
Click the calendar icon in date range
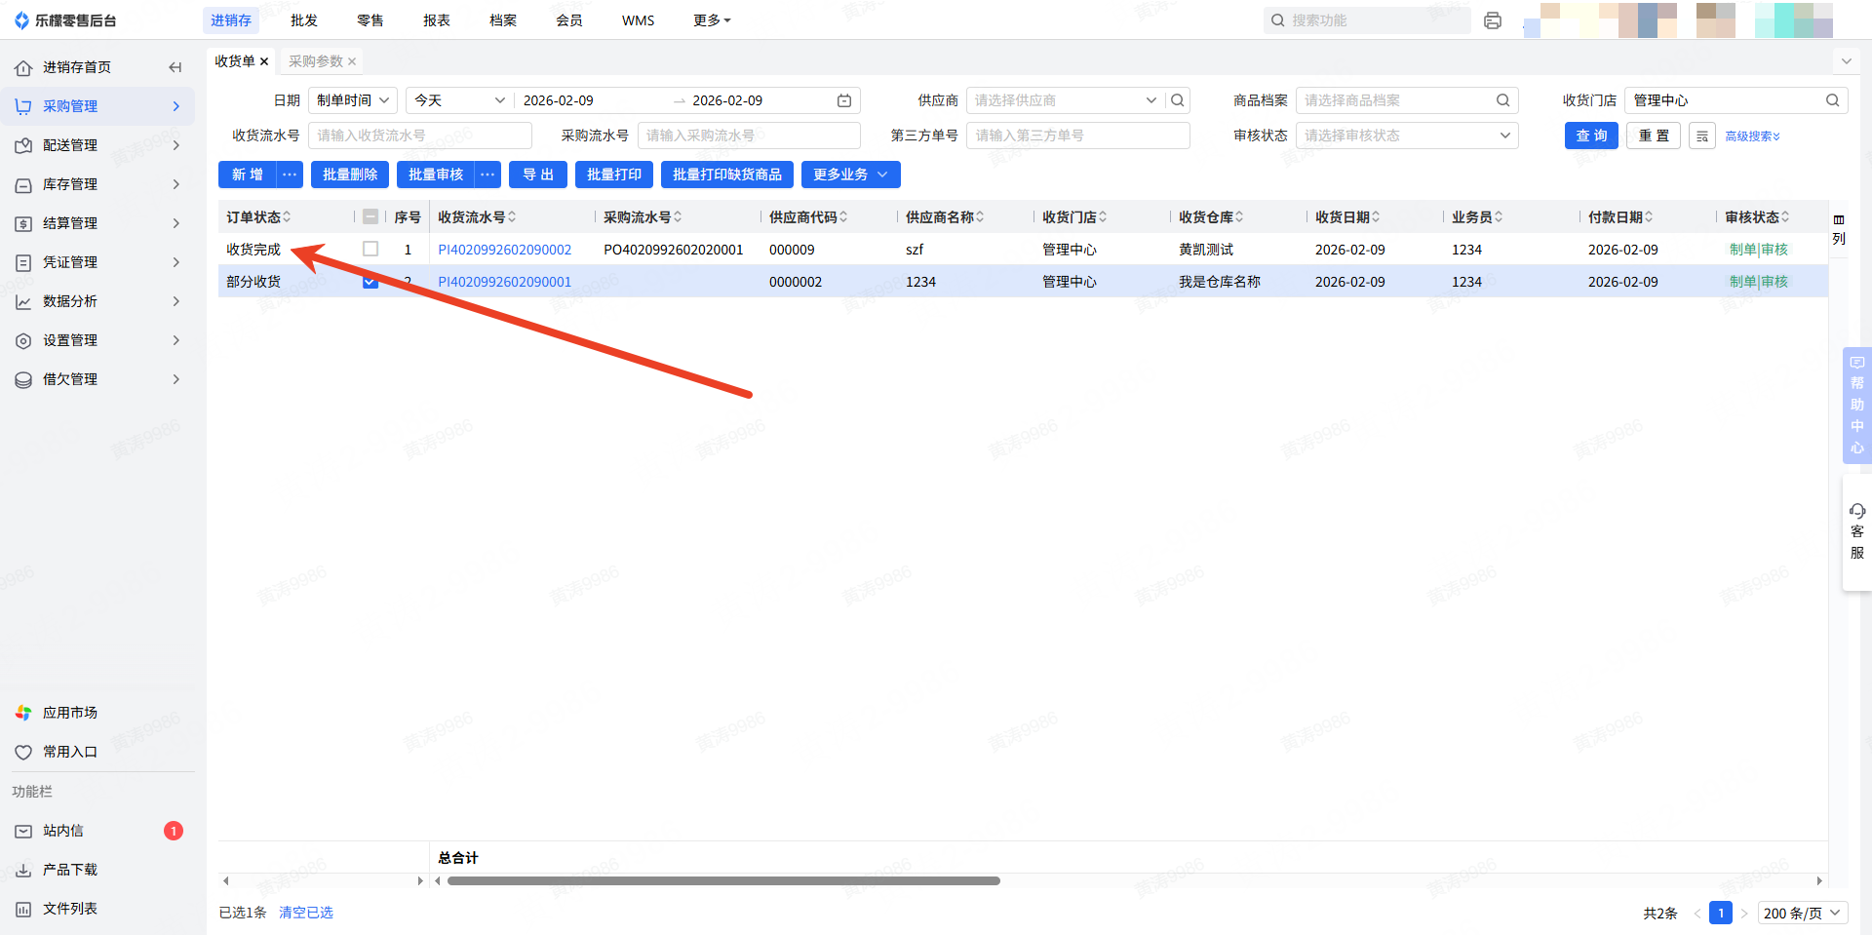(844, 100)
